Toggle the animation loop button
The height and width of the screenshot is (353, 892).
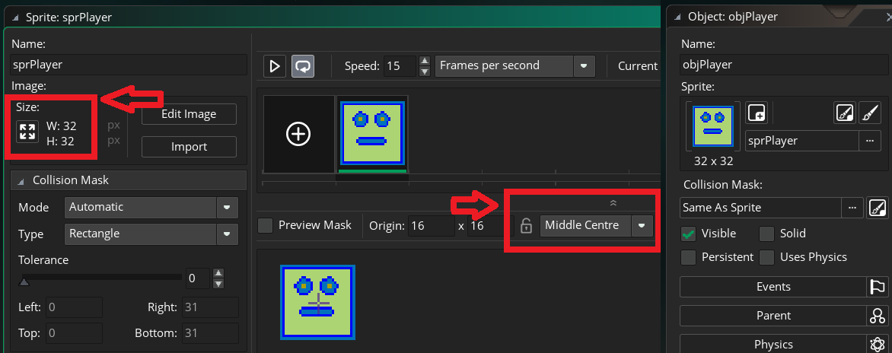coord(303,66)
